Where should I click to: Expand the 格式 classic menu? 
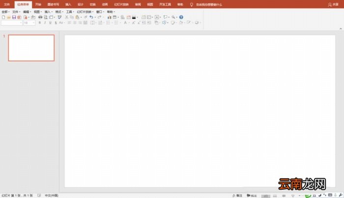(x=59, y=12)
